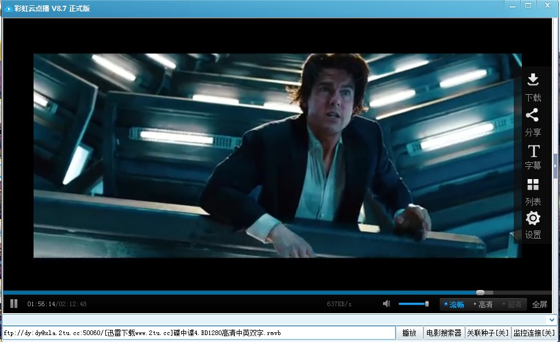Select 流畅 smooth quality option
560x342 pixels.
click(456, 304)
